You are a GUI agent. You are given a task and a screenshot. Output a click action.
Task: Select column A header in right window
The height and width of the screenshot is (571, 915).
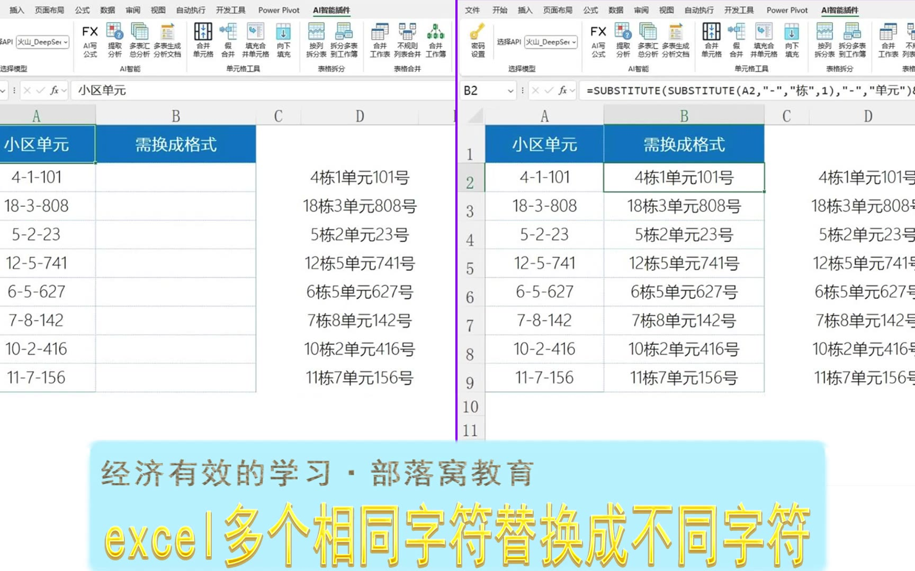coord(544,116)
